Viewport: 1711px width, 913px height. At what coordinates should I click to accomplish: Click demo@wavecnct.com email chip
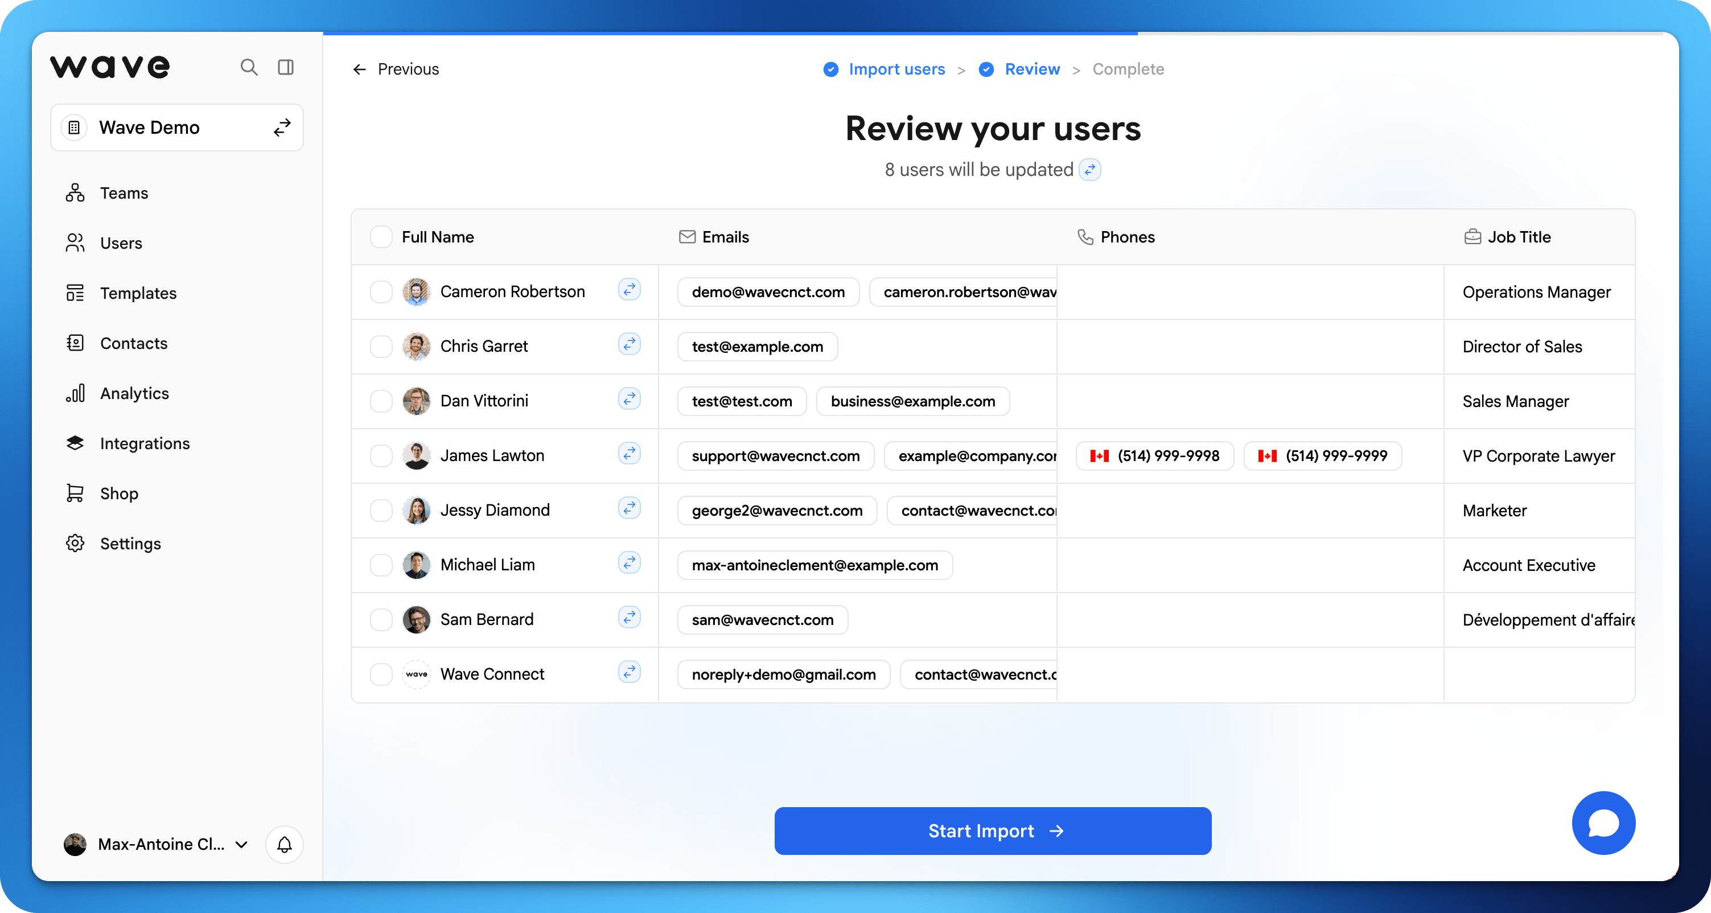pyautogui.click(x=768, y=292)
